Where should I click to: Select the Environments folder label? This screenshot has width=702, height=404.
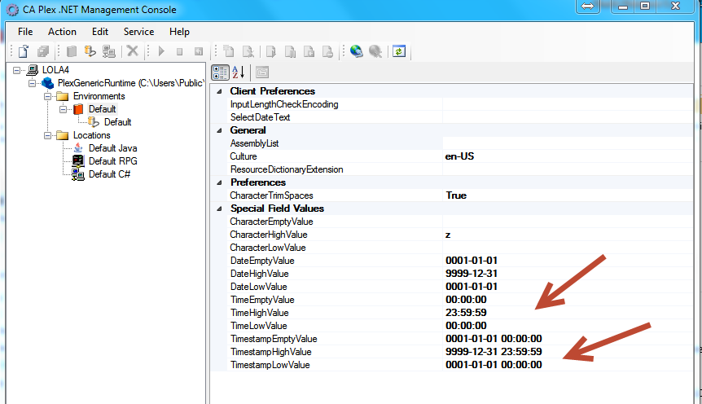click(99, 96)
